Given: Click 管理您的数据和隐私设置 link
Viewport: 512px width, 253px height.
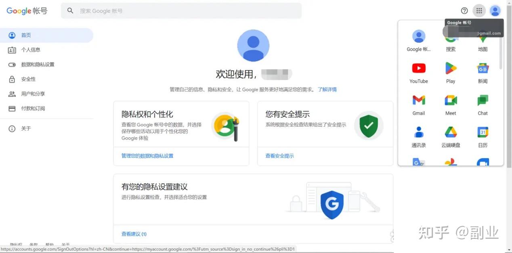Looking at the screenshot, I should [x=147, y=156].
